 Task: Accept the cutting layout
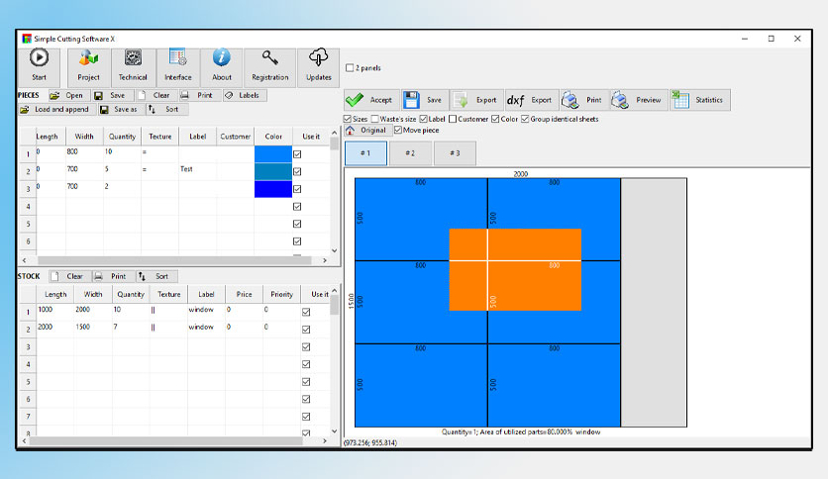371,100
